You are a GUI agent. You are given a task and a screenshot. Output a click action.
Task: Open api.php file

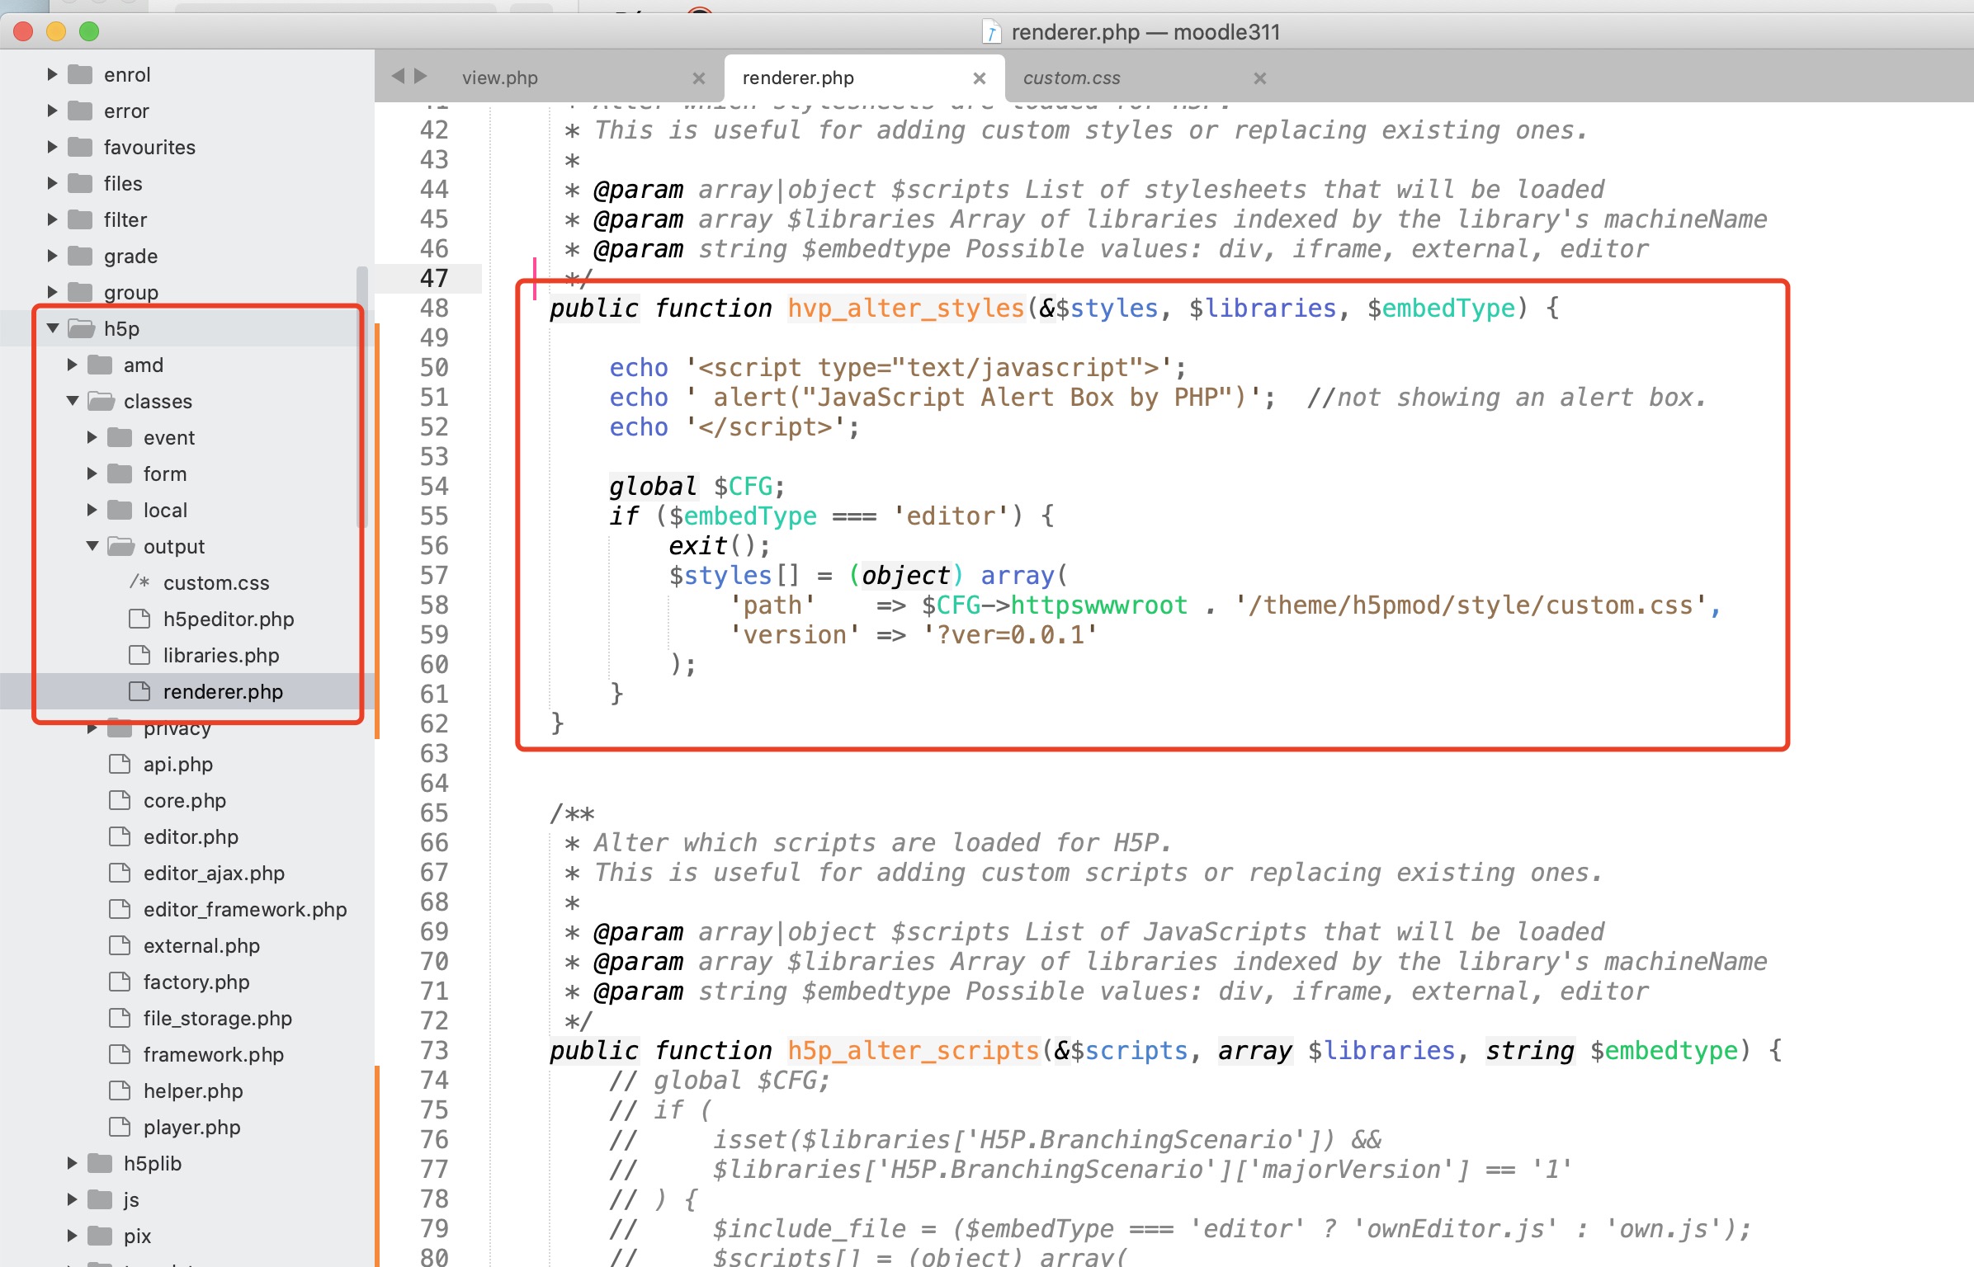(x=178, y=765)
